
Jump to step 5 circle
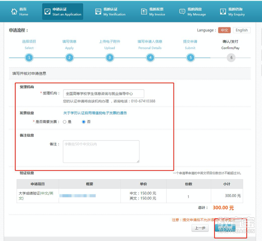tap(191, 58)
